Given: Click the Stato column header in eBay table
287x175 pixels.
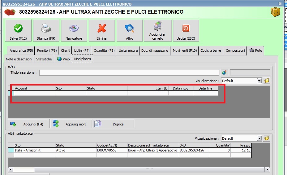Looking at the screenshot, I should (107, 88).
